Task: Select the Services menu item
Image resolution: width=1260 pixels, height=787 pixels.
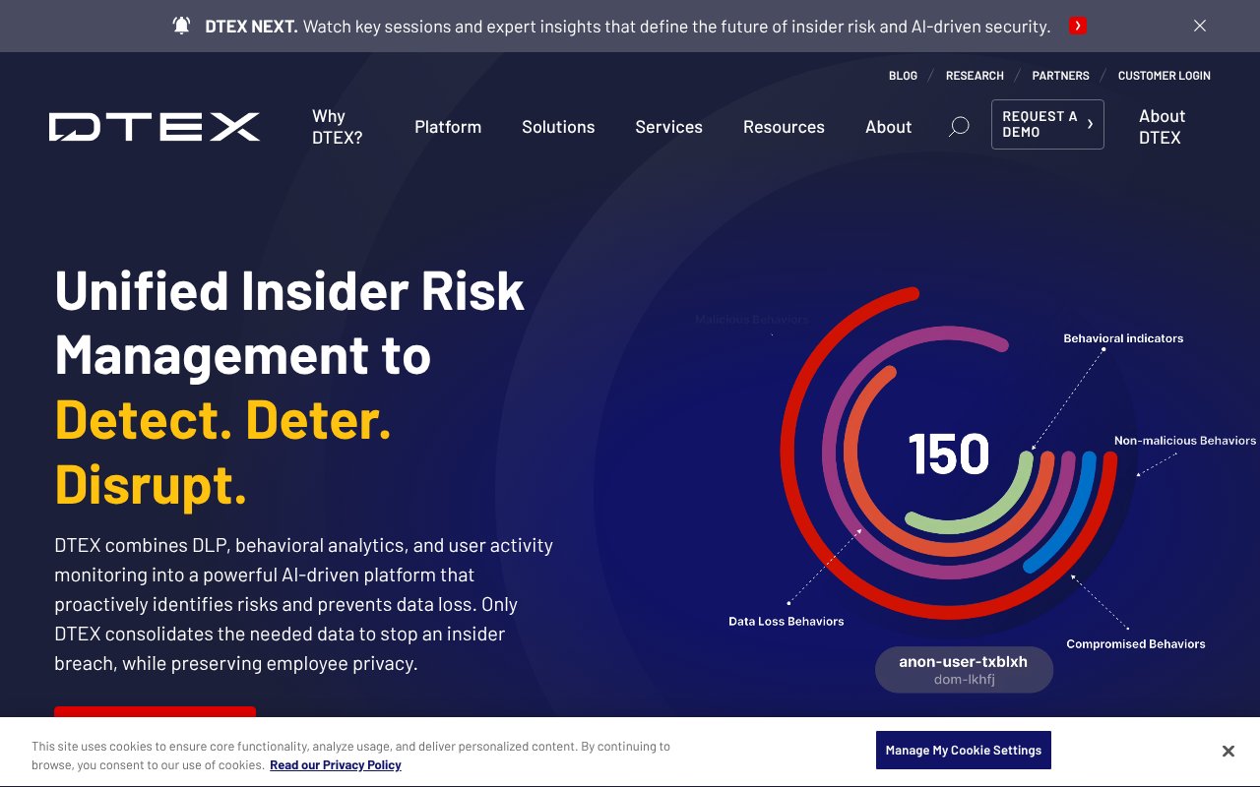Action: (668, 126)
